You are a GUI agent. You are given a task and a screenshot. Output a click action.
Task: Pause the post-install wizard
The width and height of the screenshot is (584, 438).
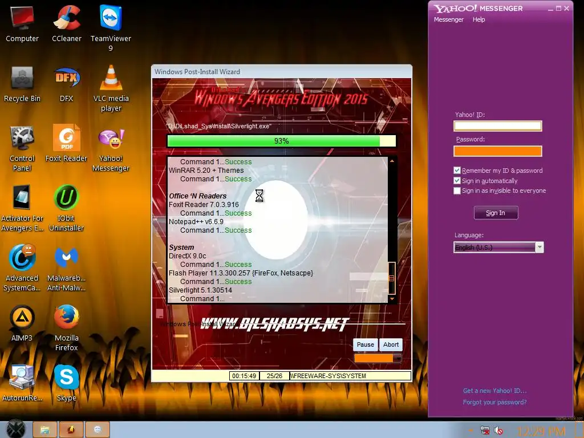click(x=365, y=344)
